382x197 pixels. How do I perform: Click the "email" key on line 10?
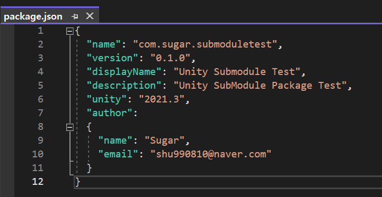[x=118, y=154]
